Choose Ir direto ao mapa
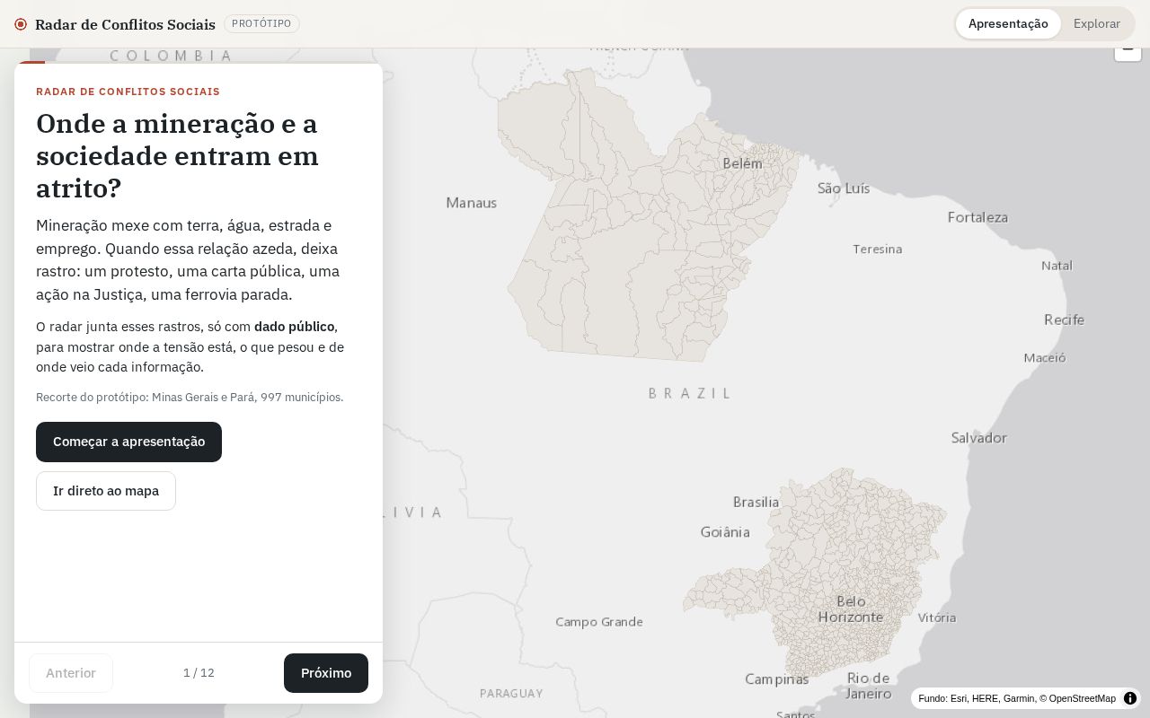 pyautogui.click(x=106, y=491)
